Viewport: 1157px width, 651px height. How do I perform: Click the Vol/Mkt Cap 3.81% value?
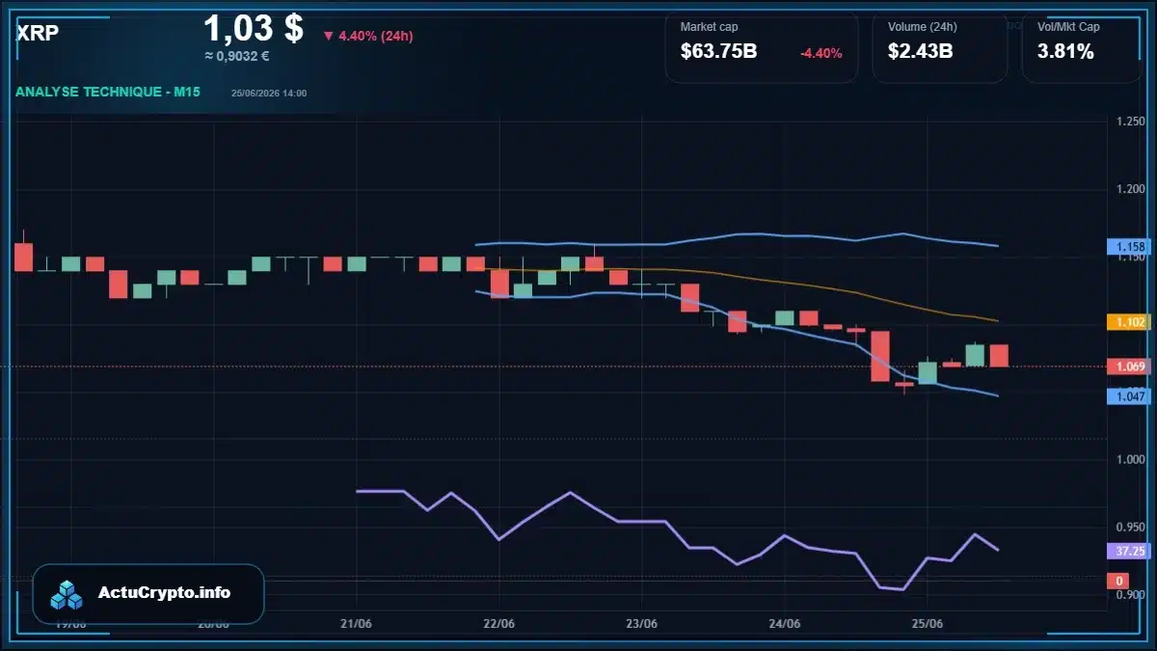click(1065, 52)
